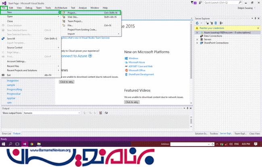Open Recent Projects and Solutions submenu
The image size is (262, 167).
pos(31,70)
